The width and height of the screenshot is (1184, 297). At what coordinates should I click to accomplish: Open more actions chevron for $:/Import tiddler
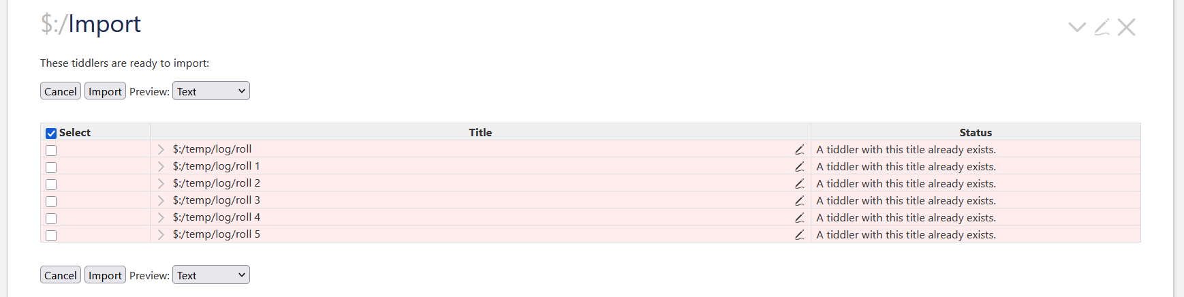coord(1077,27)
